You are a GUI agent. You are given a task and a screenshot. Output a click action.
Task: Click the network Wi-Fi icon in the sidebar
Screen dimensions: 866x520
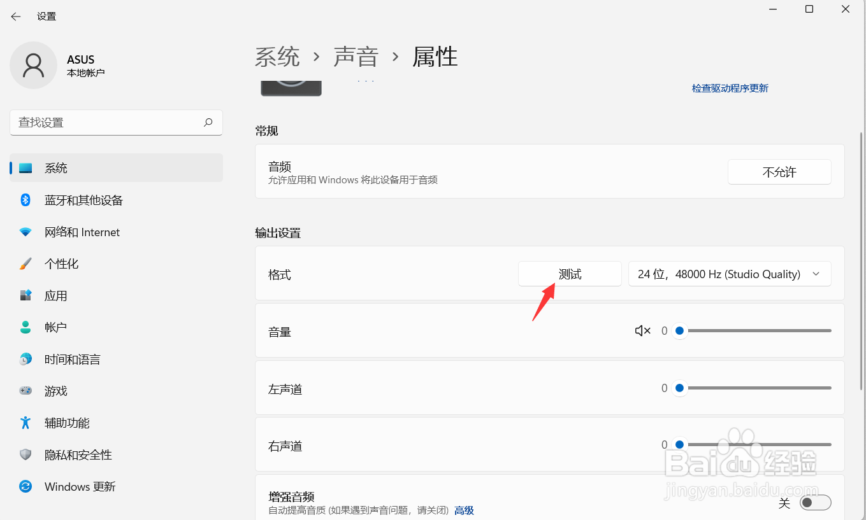(x=25, y=232)
